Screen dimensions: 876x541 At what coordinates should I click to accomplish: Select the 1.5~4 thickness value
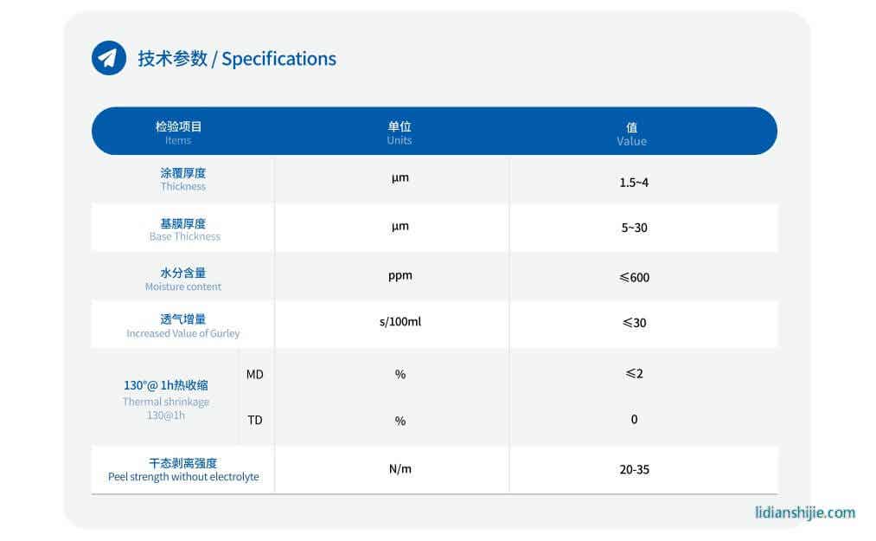[x=632, y=182]
